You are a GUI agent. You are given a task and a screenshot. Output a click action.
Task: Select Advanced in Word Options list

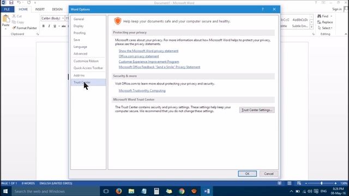click(88, 54)
